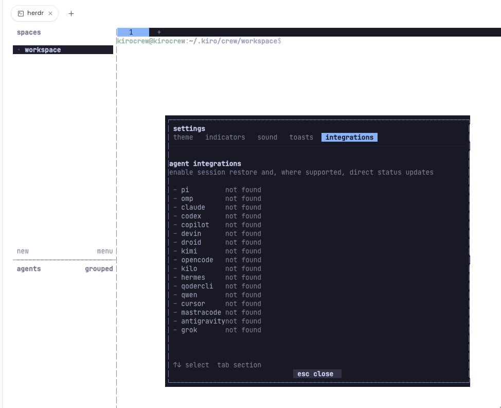Toggle grouped agents view
Screen dimensions: 501x408
(x=99, y=269)
